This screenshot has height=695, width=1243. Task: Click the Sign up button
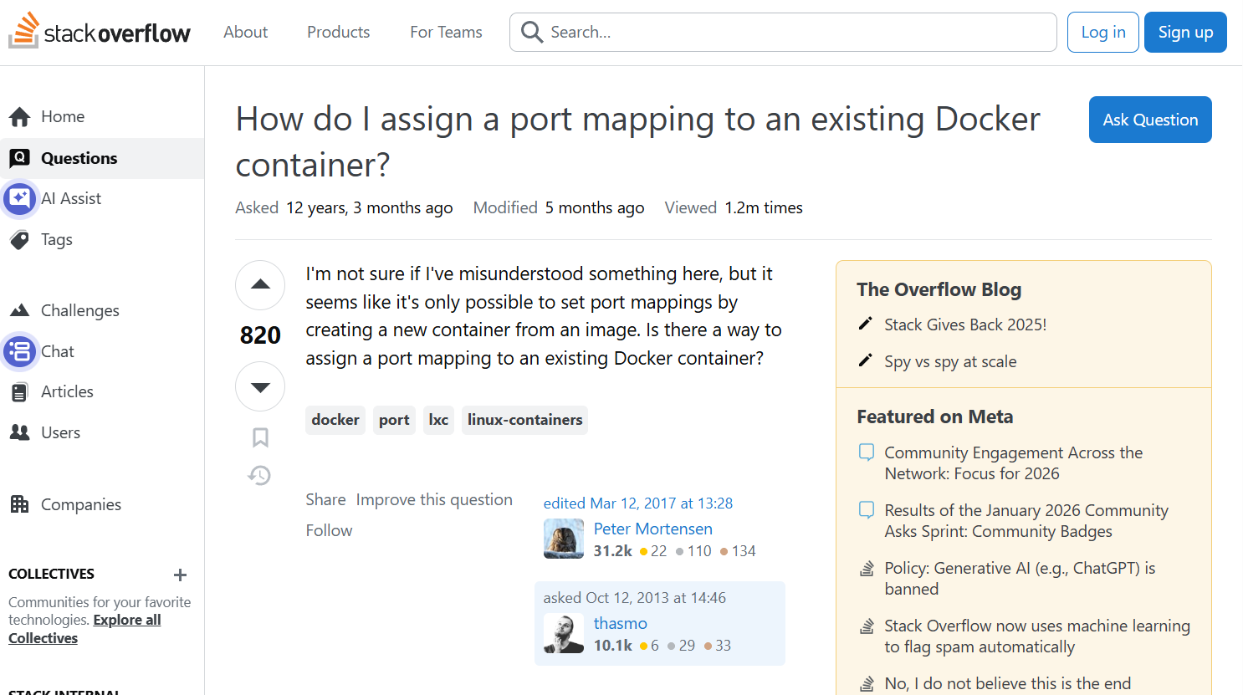1184,33
